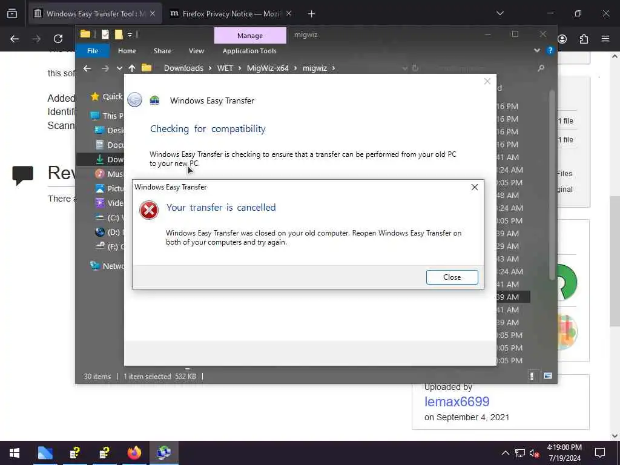Open the notification center icon
This screenshot has height=465, width=620.
[x=600, y=453]
